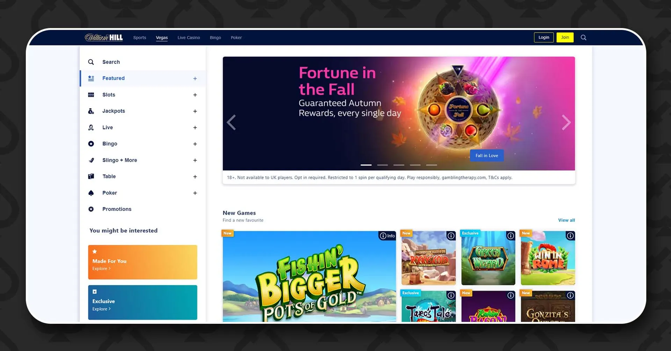
Task: Click the Featured list icon in sidebar
Action: (91, 78)
